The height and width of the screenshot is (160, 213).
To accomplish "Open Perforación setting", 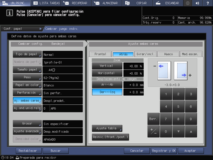I will point(27,93).
